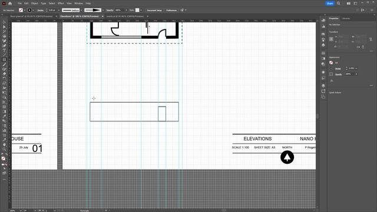Click the opacity field in Properties panel

[349, 74]
